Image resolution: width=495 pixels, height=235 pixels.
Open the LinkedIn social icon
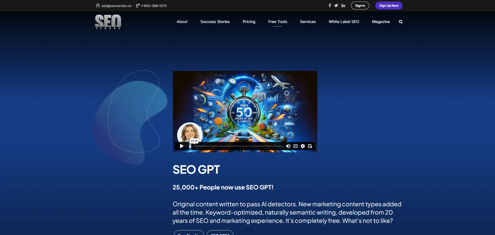point(343,5)
